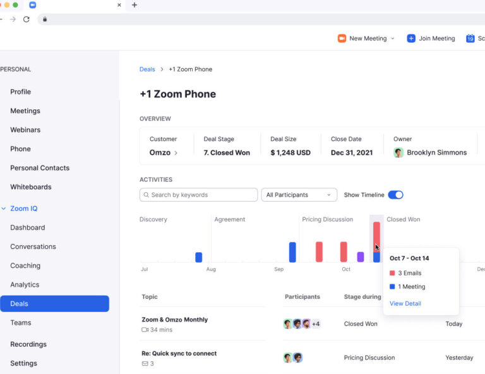Click the Omzo customer name
485x374 pixels.
click(x=160, y=152)
